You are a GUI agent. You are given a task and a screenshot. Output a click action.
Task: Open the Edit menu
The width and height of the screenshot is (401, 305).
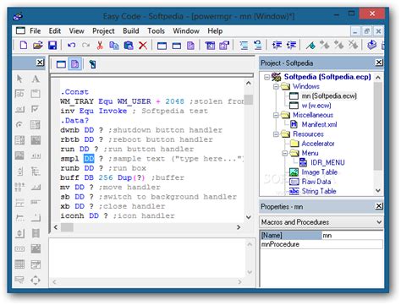point(55,31)
